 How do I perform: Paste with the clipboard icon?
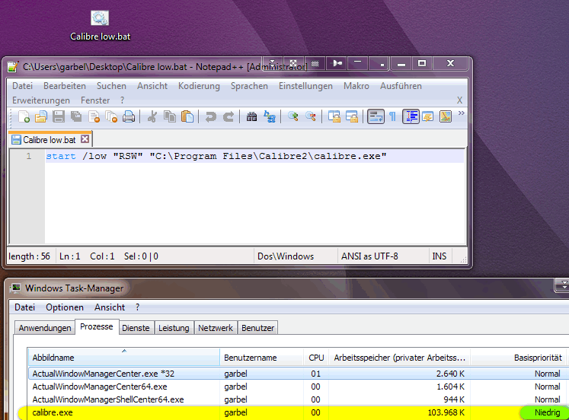(187, 116)
